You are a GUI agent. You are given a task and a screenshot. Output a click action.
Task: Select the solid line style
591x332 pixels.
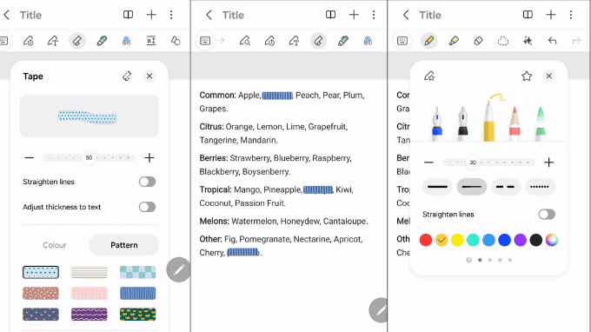tap(437, 187)
